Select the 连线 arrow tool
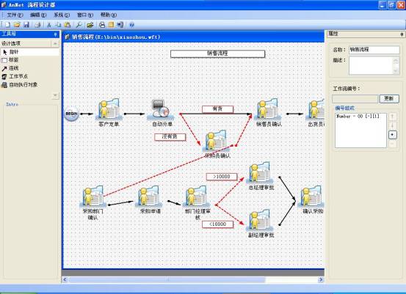This screenshot has height=294, width=406. pyautogui.click(x=10, y=68)
